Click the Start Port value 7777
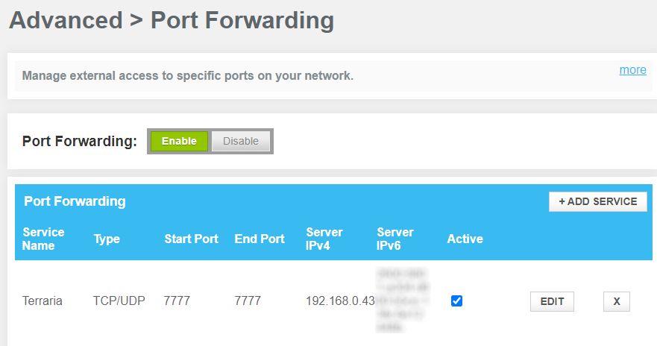The width and height of the screenshot is (657, 346). pyautogui.click(x=177, y=301)
